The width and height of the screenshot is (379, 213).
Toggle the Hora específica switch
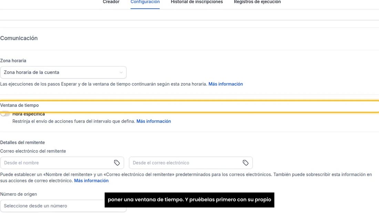5,114
